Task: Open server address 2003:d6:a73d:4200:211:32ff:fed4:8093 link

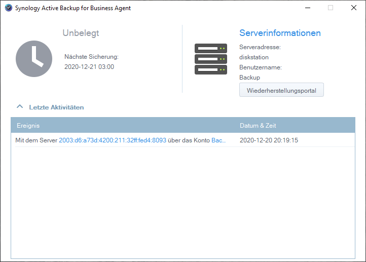Action: pos(113,140)
